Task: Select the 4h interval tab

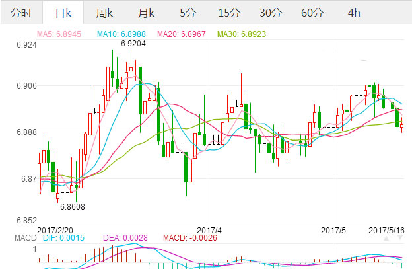Action: 354,13
